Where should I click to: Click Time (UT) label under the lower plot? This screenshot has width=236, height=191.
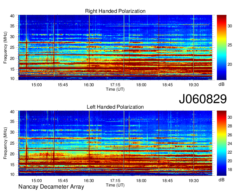[115, 185]
